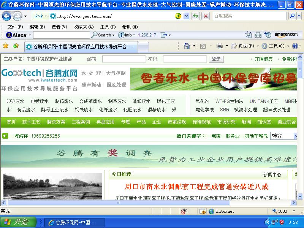Open the 工具(T) menu in menu bar
This screenshot has height=228, width=304.
108,27
